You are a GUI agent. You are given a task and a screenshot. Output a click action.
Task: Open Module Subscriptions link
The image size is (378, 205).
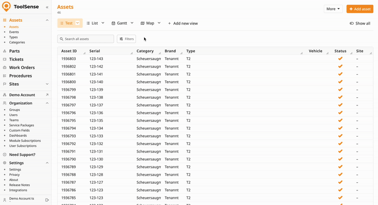pos(25,141)
